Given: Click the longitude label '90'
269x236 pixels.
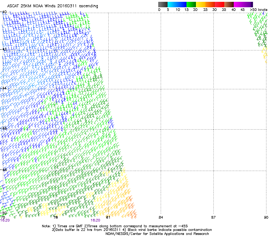Looking at the screenshot, I should [x=266, y=217].
